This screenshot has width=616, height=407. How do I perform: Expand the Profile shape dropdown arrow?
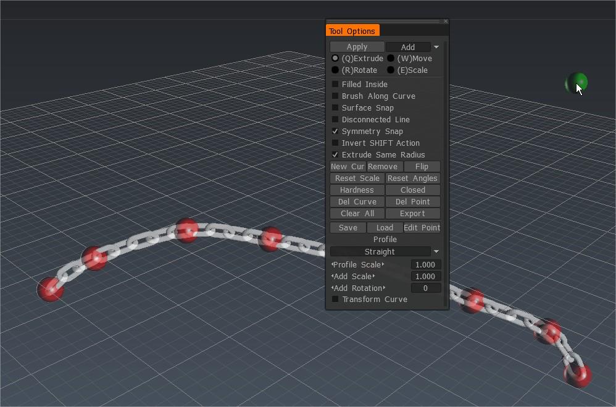436,251
